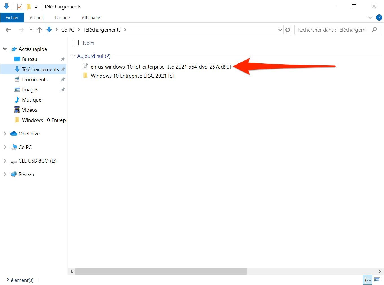Click the horizontal scrollbar thumb
The image size is (384, 285).
point(161,271)
